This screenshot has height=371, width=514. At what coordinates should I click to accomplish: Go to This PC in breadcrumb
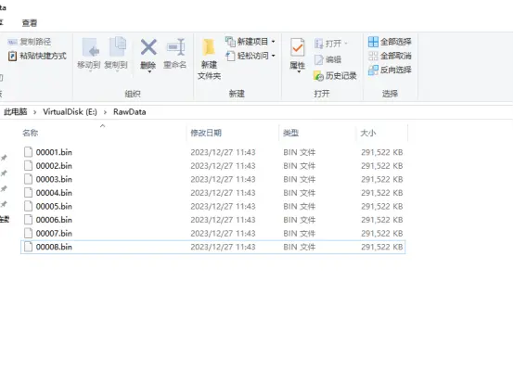coord(16,111)
